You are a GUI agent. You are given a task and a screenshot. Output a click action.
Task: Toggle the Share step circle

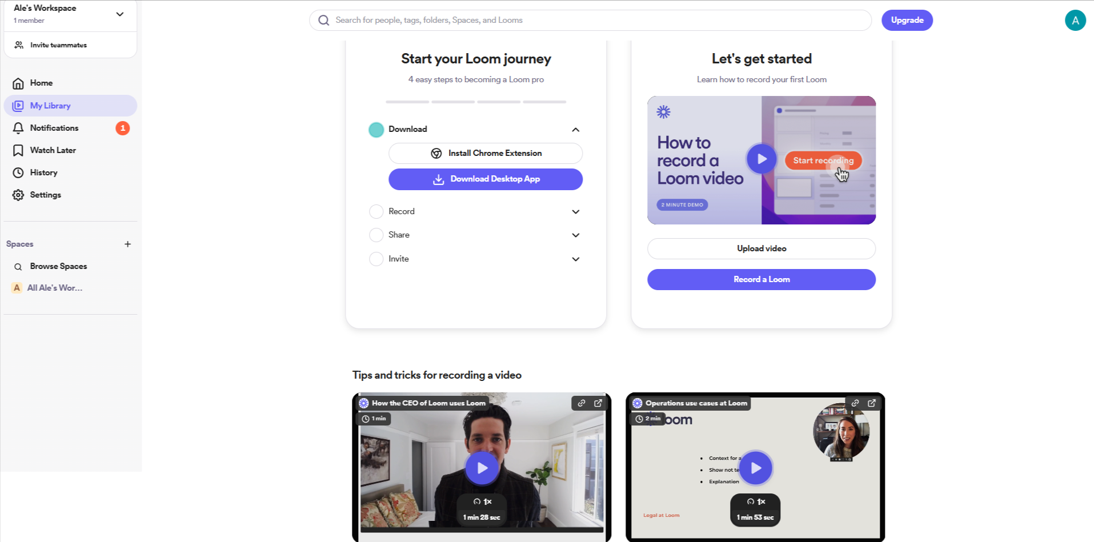point(376,235)
